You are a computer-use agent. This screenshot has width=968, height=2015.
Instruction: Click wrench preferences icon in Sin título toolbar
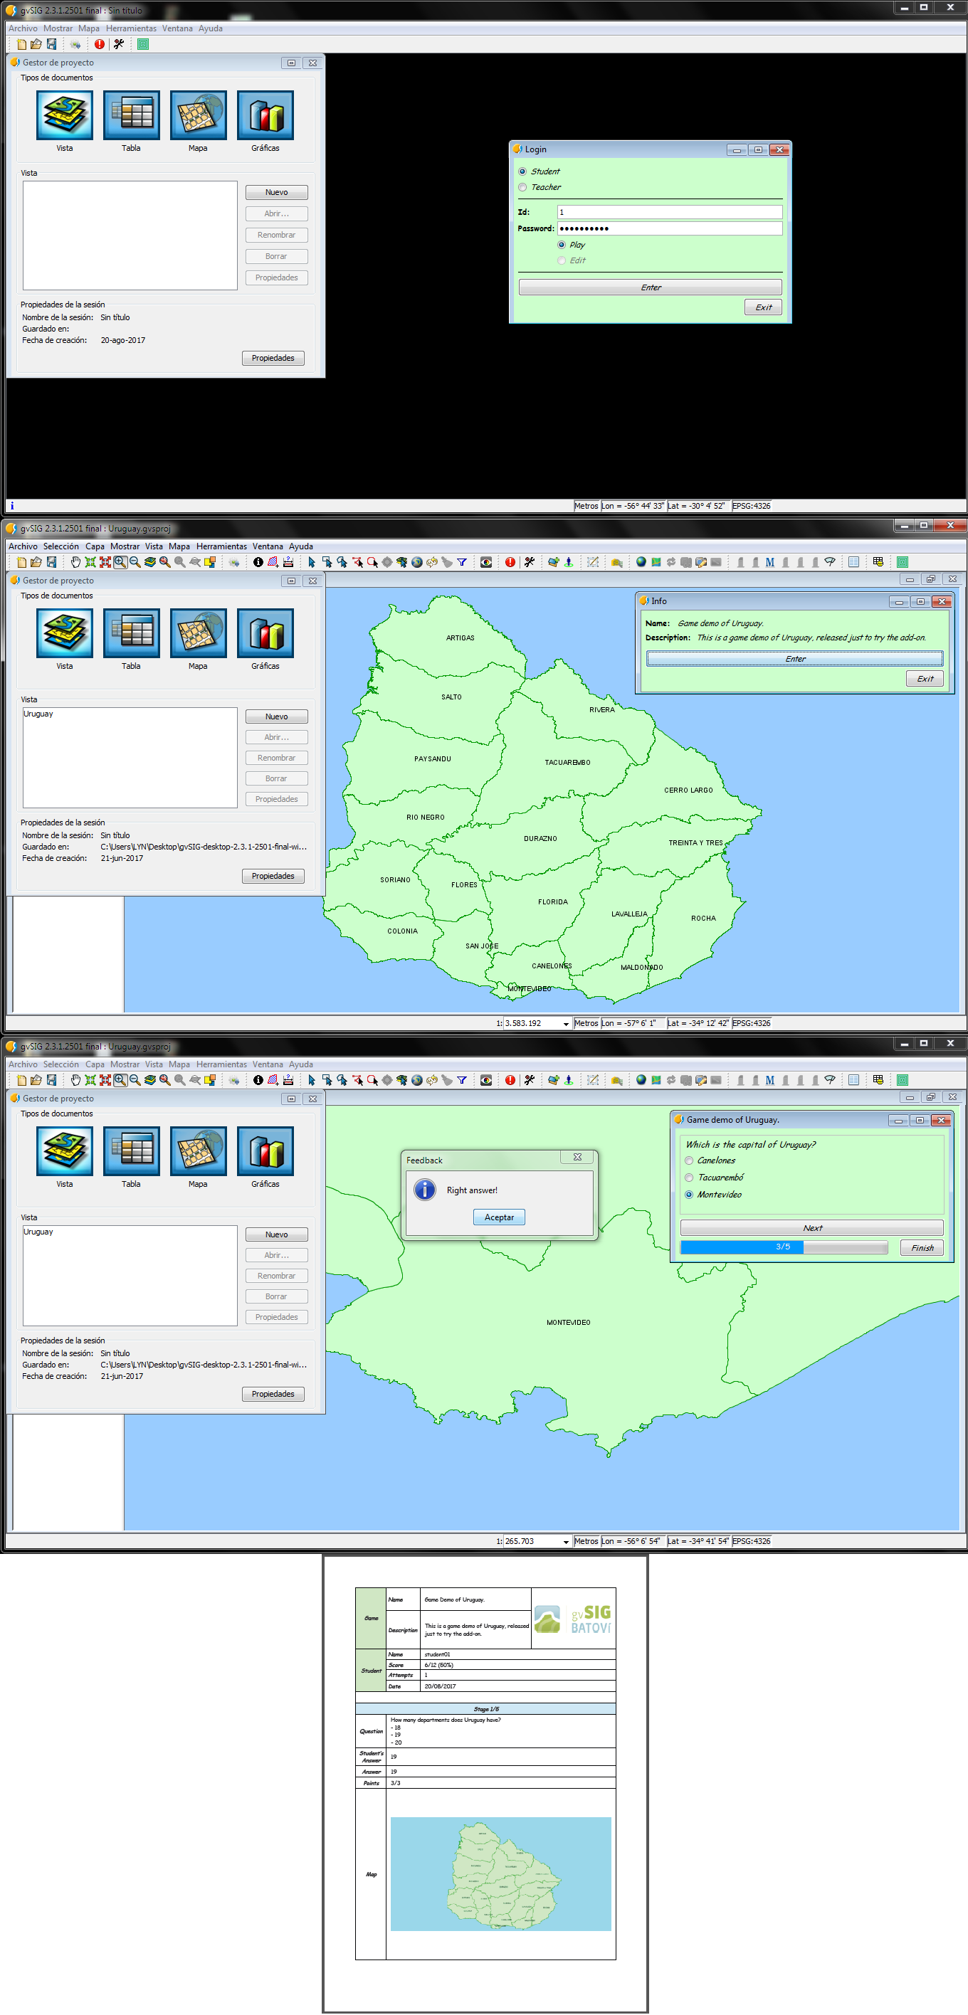[x=119, y=45]
